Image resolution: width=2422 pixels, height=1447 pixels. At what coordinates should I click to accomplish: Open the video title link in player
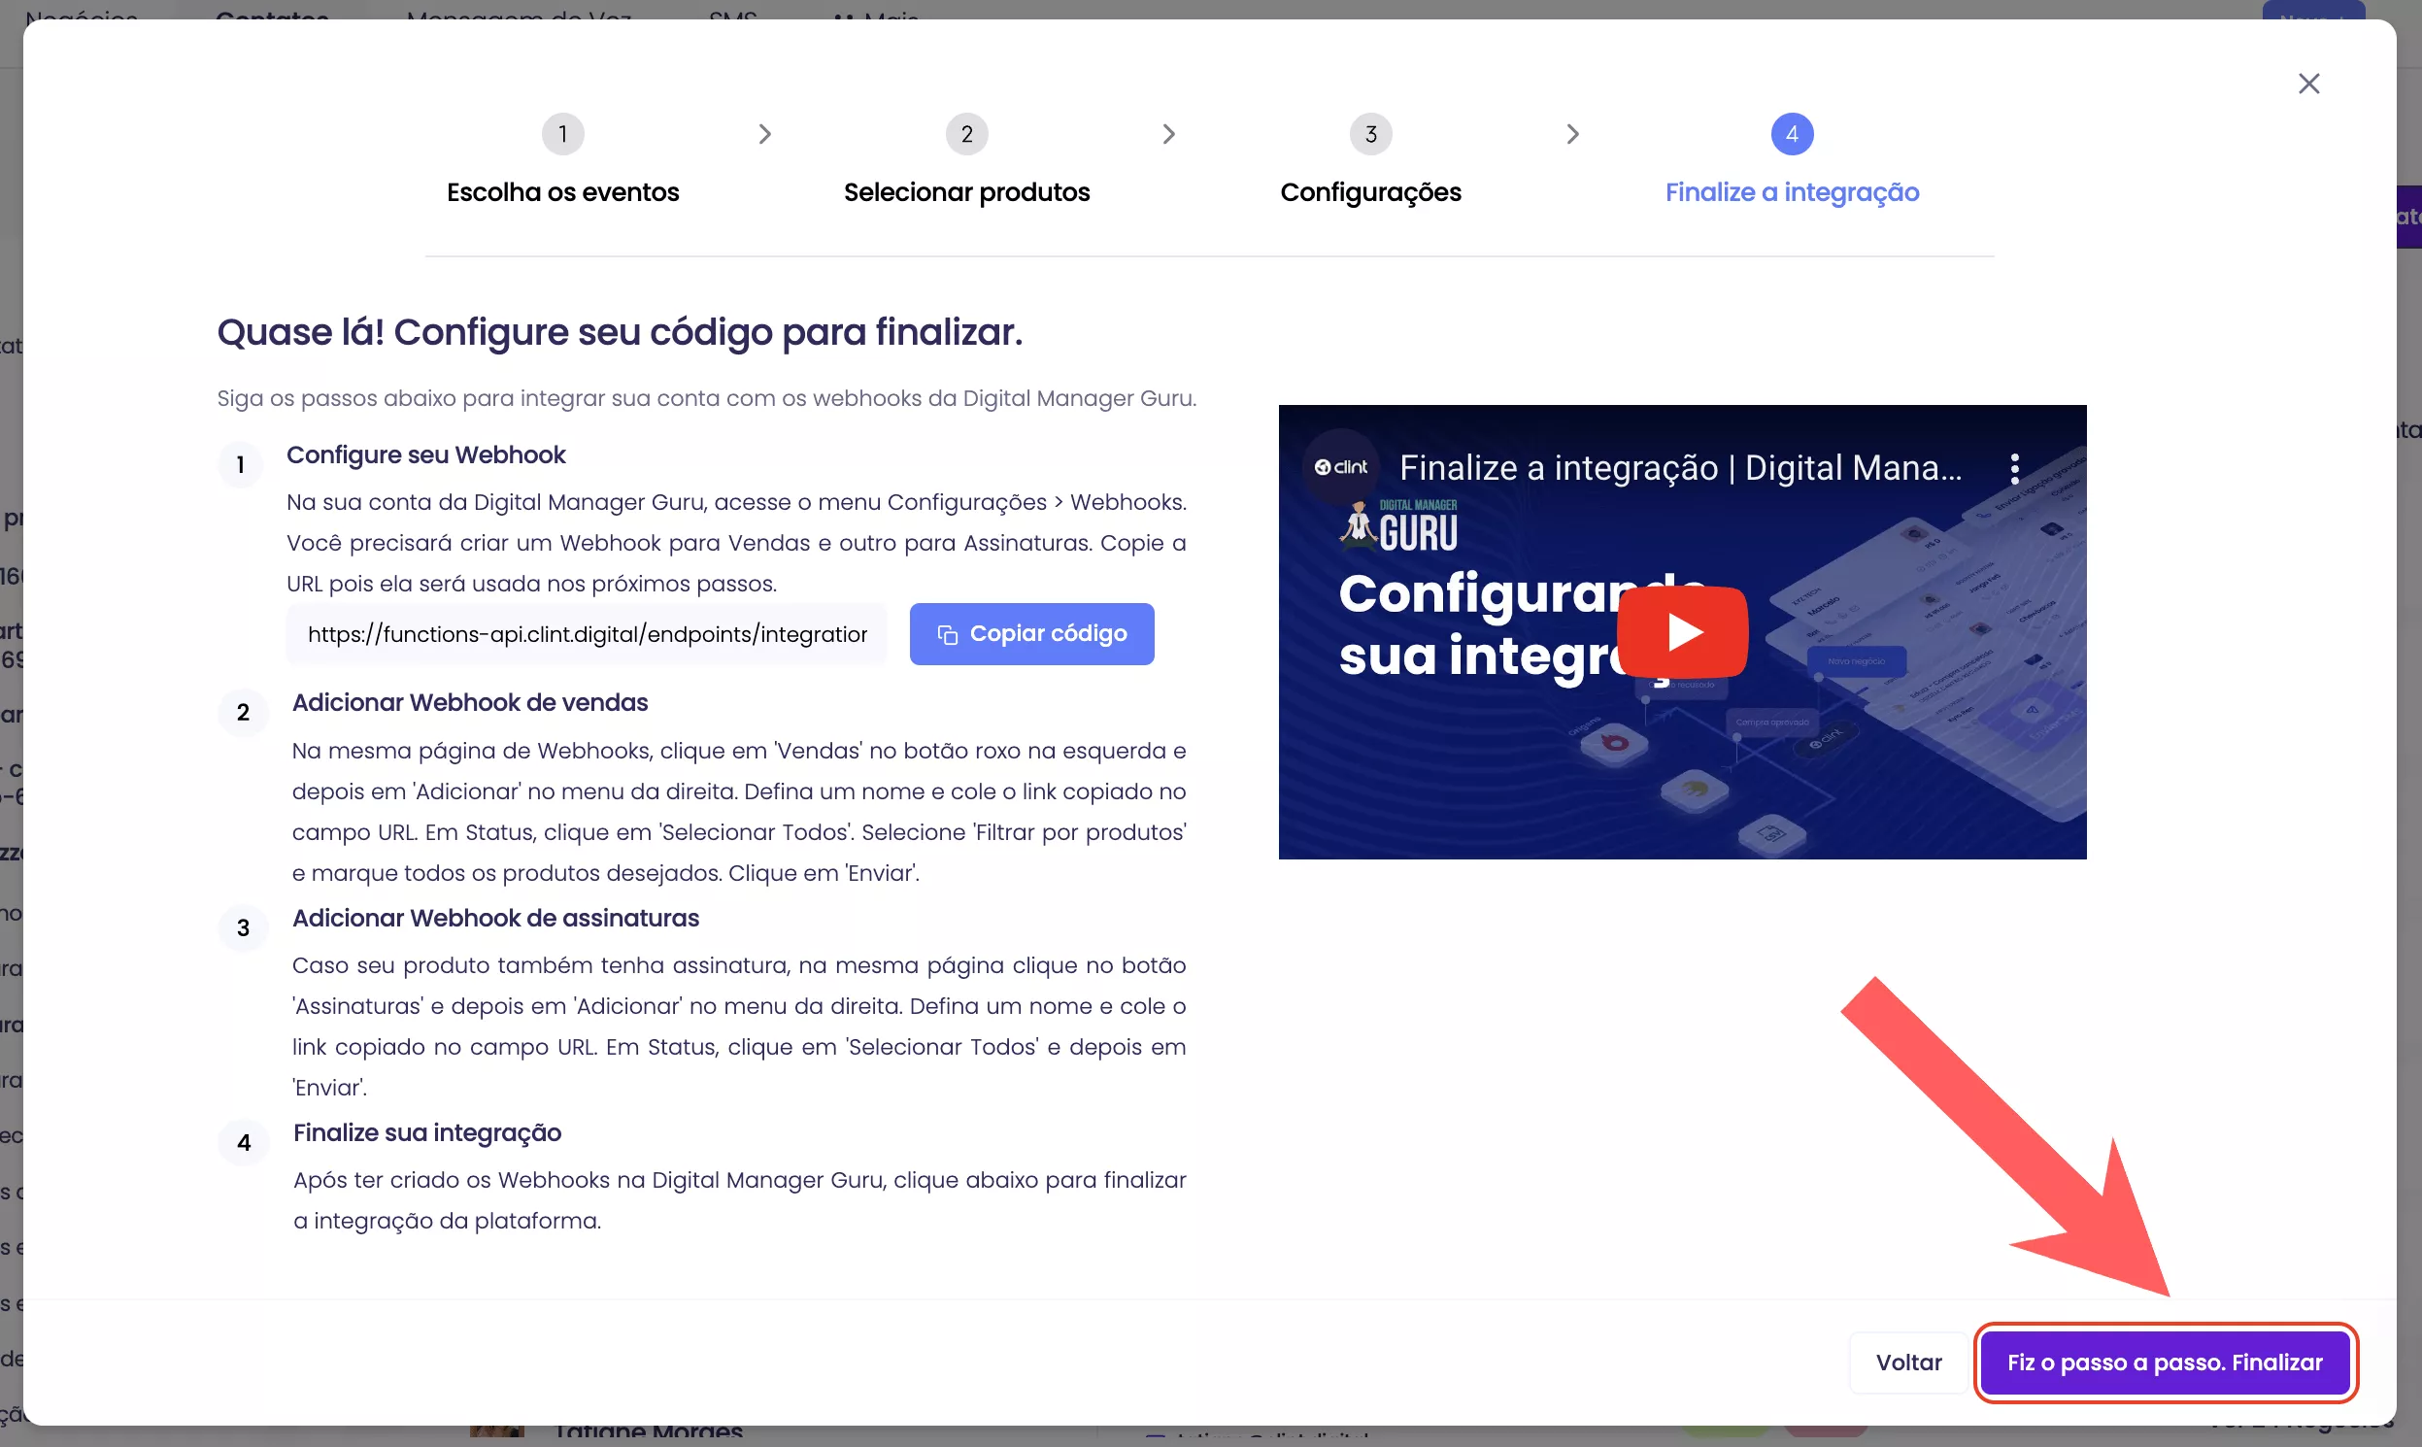click(1679, 468)
